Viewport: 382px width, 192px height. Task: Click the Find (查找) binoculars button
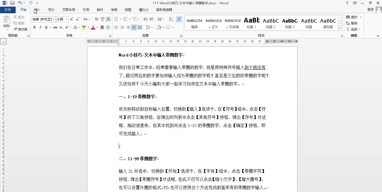point(352,17)
